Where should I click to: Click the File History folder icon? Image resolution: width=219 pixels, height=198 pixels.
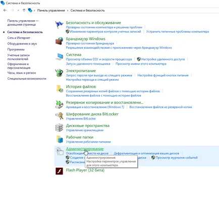pyautogui.click(x=60, y=89)
